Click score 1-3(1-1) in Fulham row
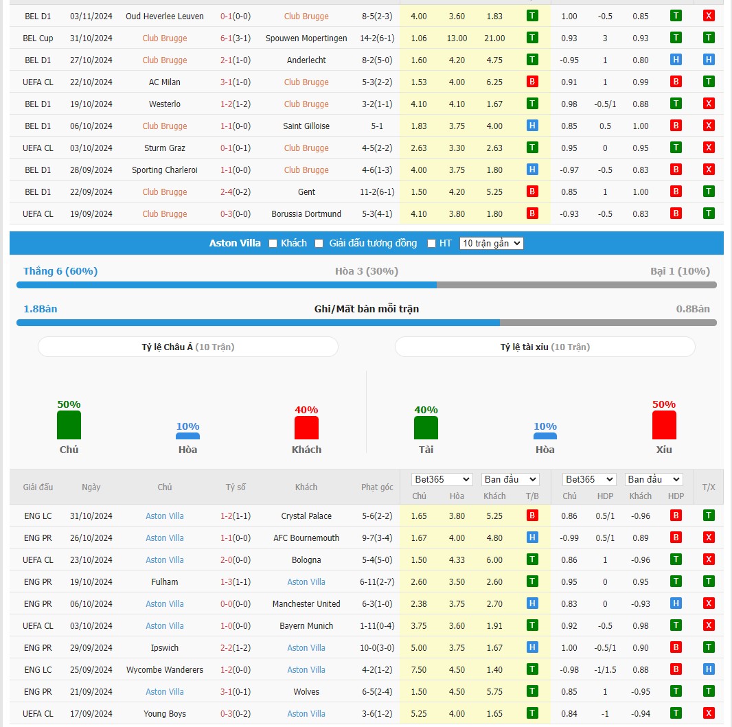This screenshot has width=732, height=727. 236,582
